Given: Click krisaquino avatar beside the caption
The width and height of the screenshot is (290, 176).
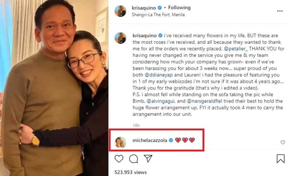Looking at the screenshot, I should pos(120,38).
